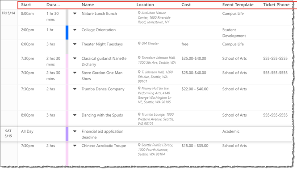
Task: Click the T. Johnson Hall map pin icon
Action: point(139,72)
